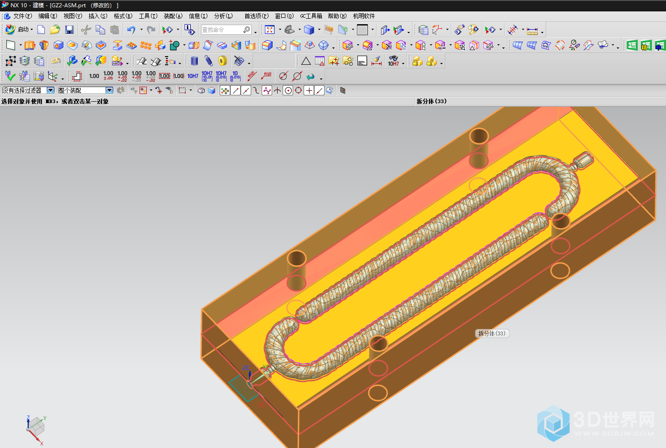
Task: Undo the last action with the blue arrow
Action: pyautogui.click(x=131, y=30)
